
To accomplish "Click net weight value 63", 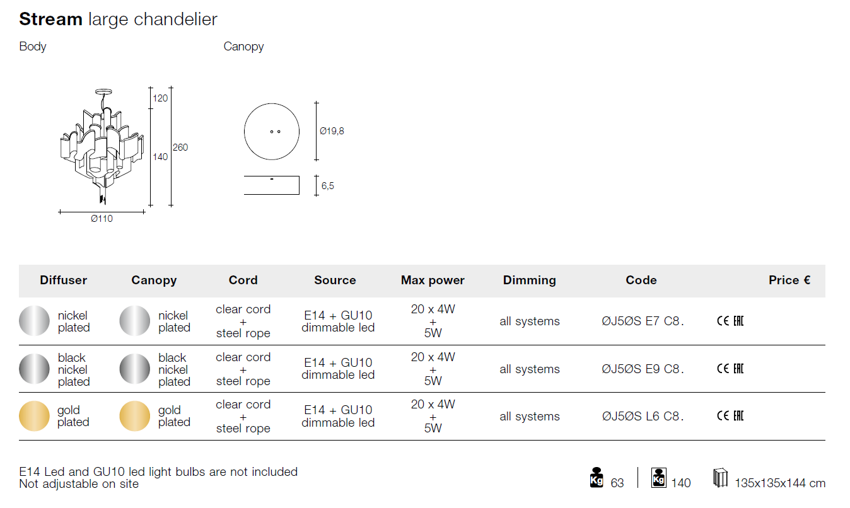I will 617,483.
